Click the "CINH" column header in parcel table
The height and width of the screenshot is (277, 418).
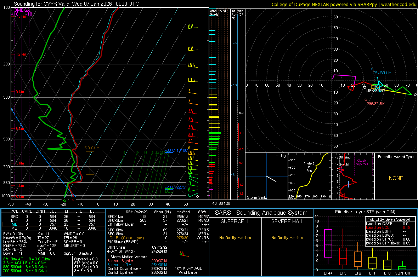(x=40, y=211)
